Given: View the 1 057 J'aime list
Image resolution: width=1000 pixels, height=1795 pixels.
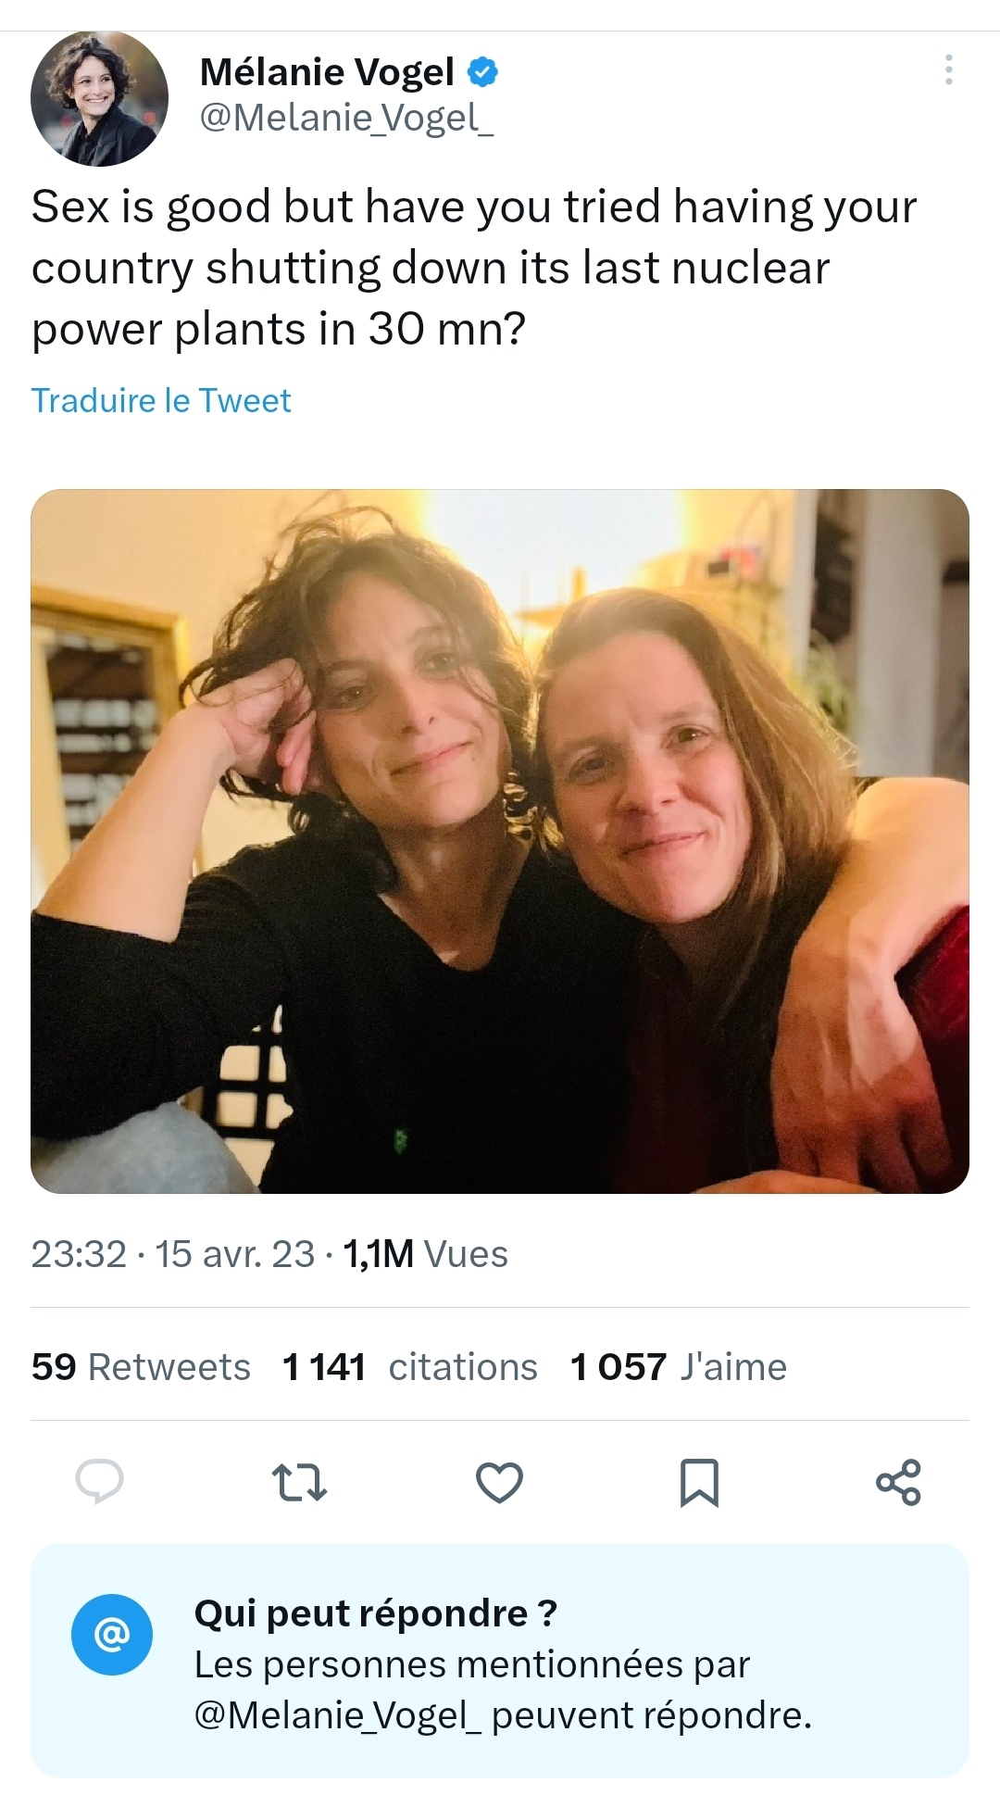Looking at the screenshot, I should tap(678, 1367).
